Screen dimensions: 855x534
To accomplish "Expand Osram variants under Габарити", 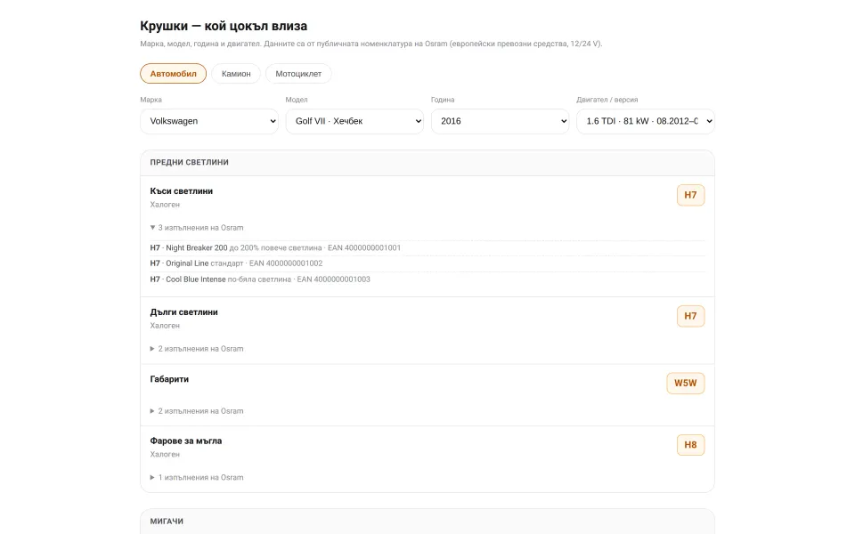I will click(x=197, y=411).
